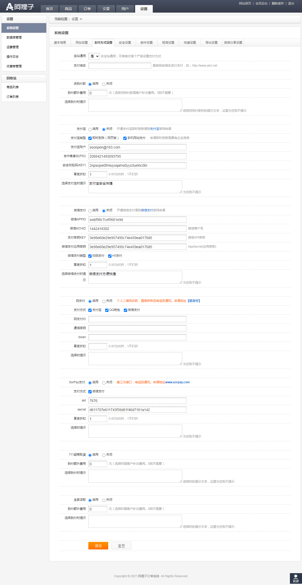Enable the 支付宝 启用 radio button
Viewport: 302px width, 585px height.
[x=90, y=129]
